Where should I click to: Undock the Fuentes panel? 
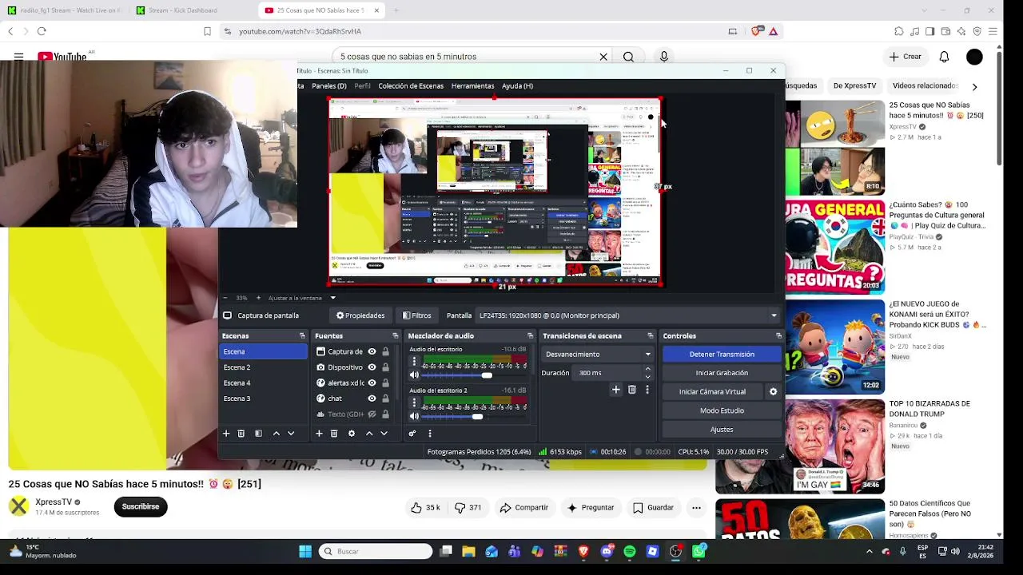coord(395,336)
